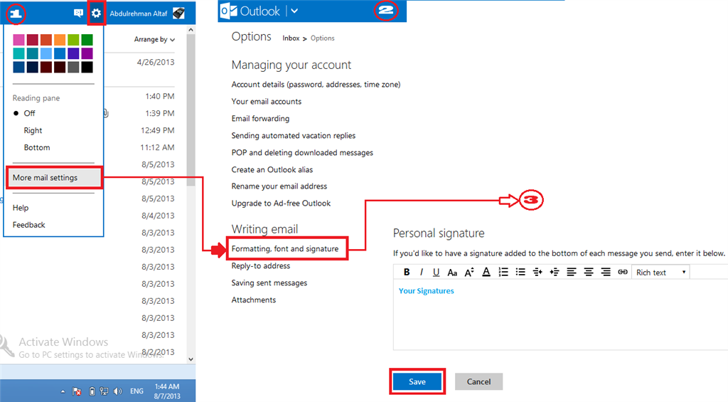Open the settings gear icon
The height and width of the screenshot is (402, 728).
96,13
